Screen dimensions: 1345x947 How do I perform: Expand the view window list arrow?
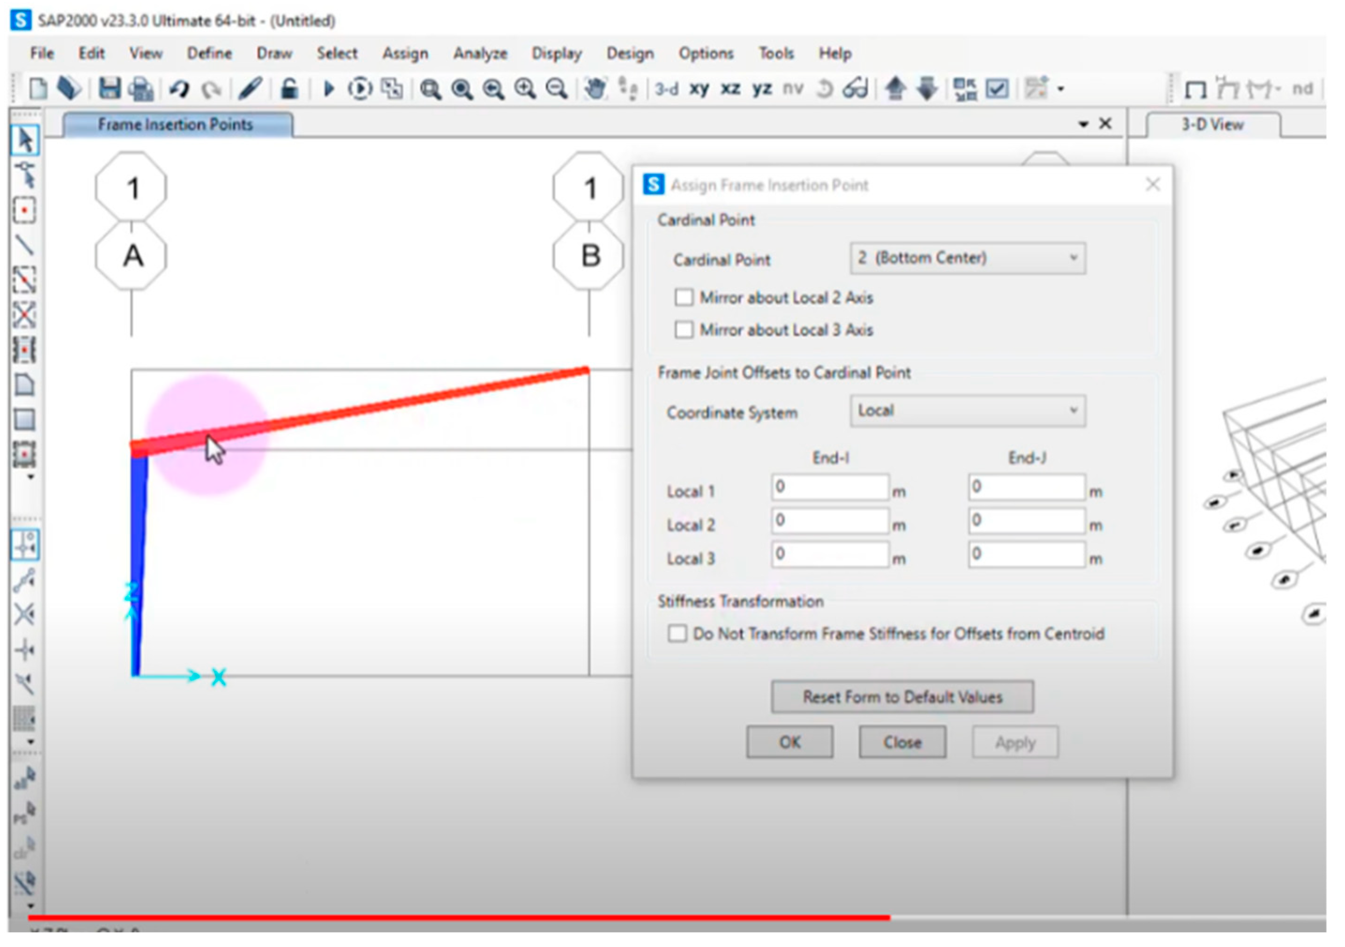tap(1083, 124)
